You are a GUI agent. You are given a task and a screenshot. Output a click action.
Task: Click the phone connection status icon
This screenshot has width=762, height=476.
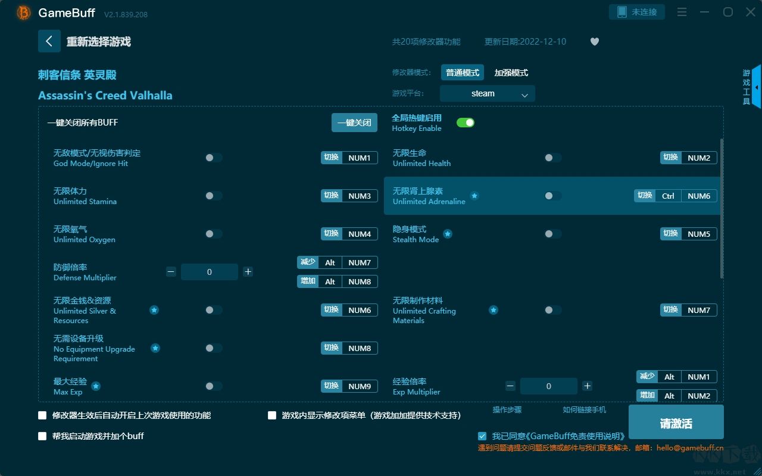(x=622, y=12)
